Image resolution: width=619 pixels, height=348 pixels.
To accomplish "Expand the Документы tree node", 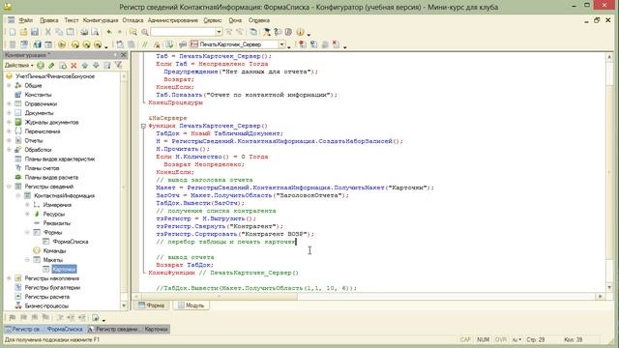I will coord(9,113).
